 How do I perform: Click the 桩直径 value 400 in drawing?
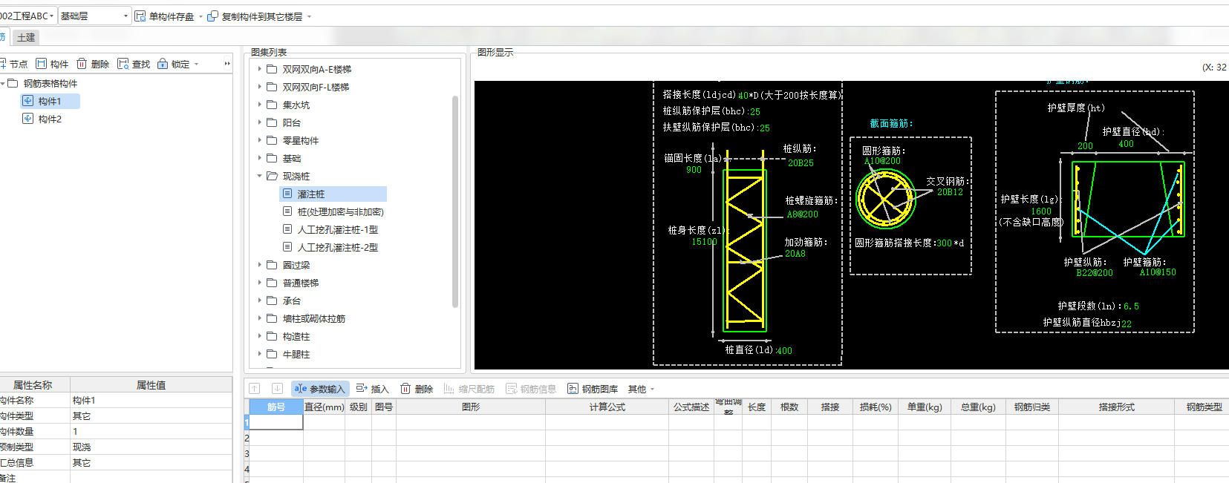tap(784, 351)
